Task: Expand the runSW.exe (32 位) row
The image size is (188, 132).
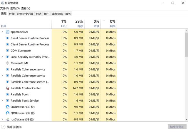Action: [2, 119]
